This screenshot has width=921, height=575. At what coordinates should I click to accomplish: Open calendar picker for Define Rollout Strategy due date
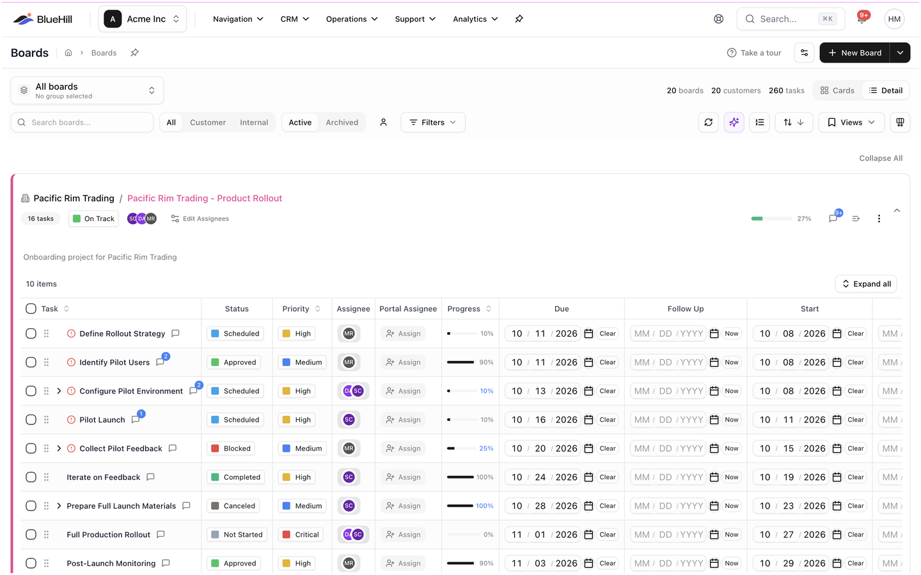point(588,333)
